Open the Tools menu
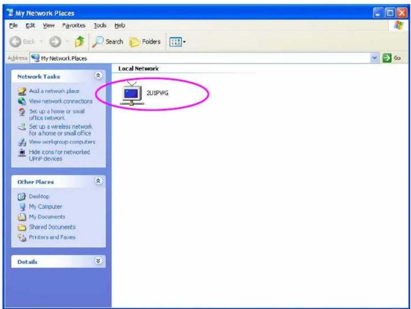 100,26
